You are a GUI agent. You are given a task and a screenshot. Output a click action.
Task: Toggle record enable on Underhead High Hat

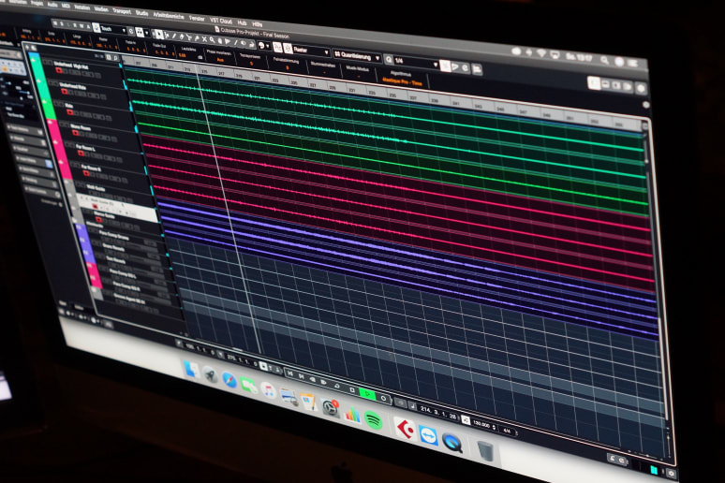[x=59, y=70]
